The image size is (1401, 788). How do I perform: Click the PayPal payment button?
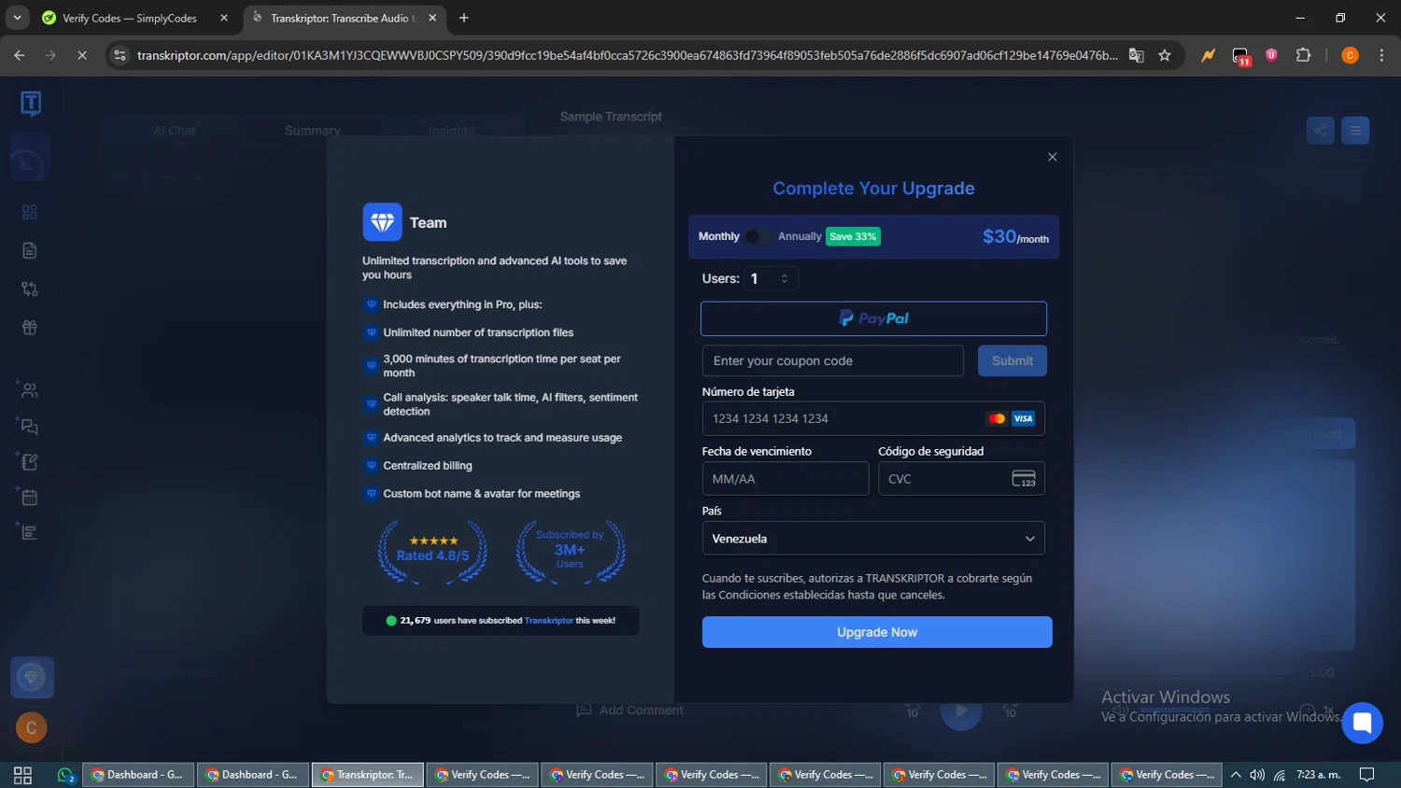click(x=873, y=318)
